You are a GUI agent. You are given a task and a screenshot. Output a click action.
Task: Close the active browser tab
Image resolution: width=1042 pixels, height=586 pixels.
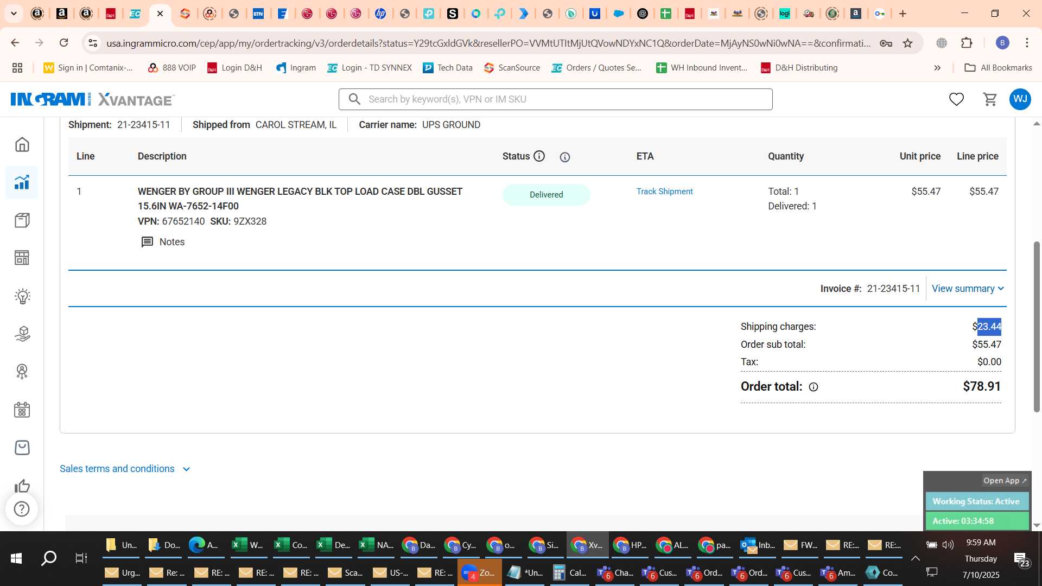tap(160, 14)
